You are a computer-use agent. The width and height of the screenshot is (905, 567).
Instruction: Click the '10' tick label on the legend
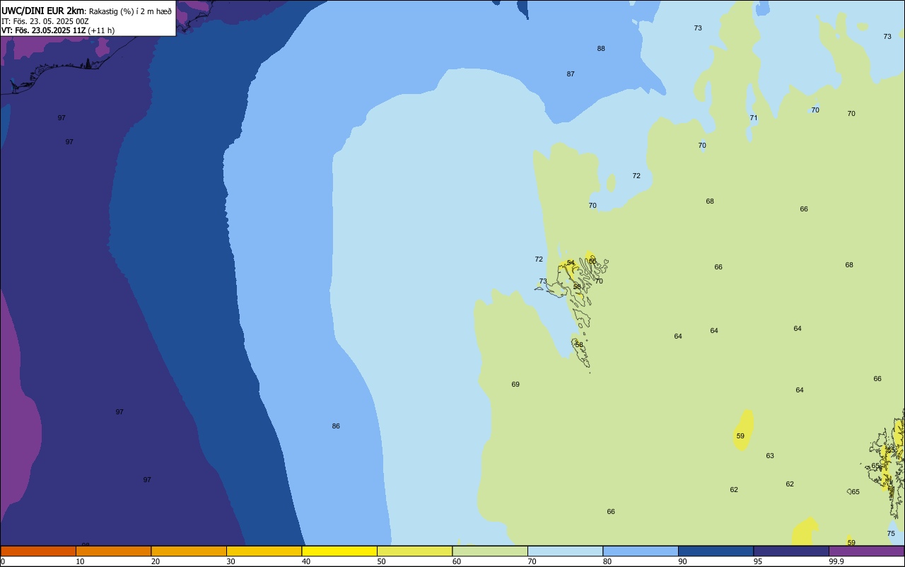[80, 561]
